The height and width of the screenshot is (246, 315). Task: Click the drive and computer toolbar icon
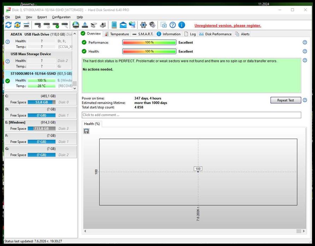click(103, 25)
